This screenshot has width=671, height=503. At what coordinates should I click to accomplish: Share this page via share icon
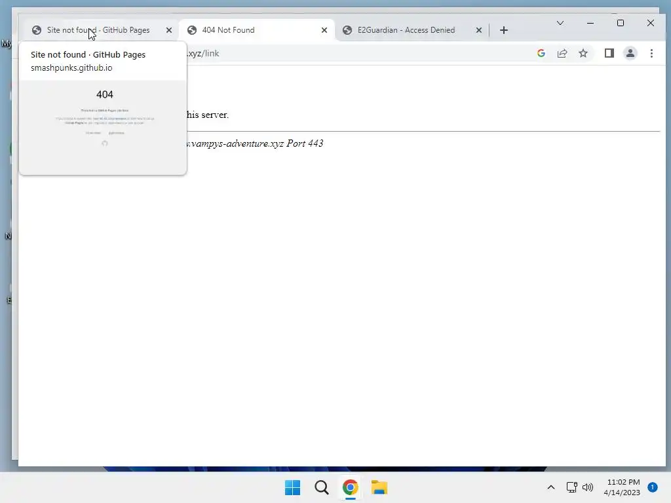pos(562,53)
